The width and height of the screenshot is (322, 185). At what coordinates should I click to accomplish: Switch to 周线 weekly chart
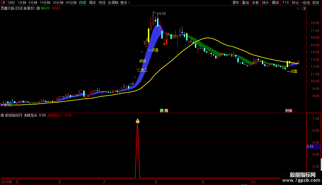(x=92, y=3)
